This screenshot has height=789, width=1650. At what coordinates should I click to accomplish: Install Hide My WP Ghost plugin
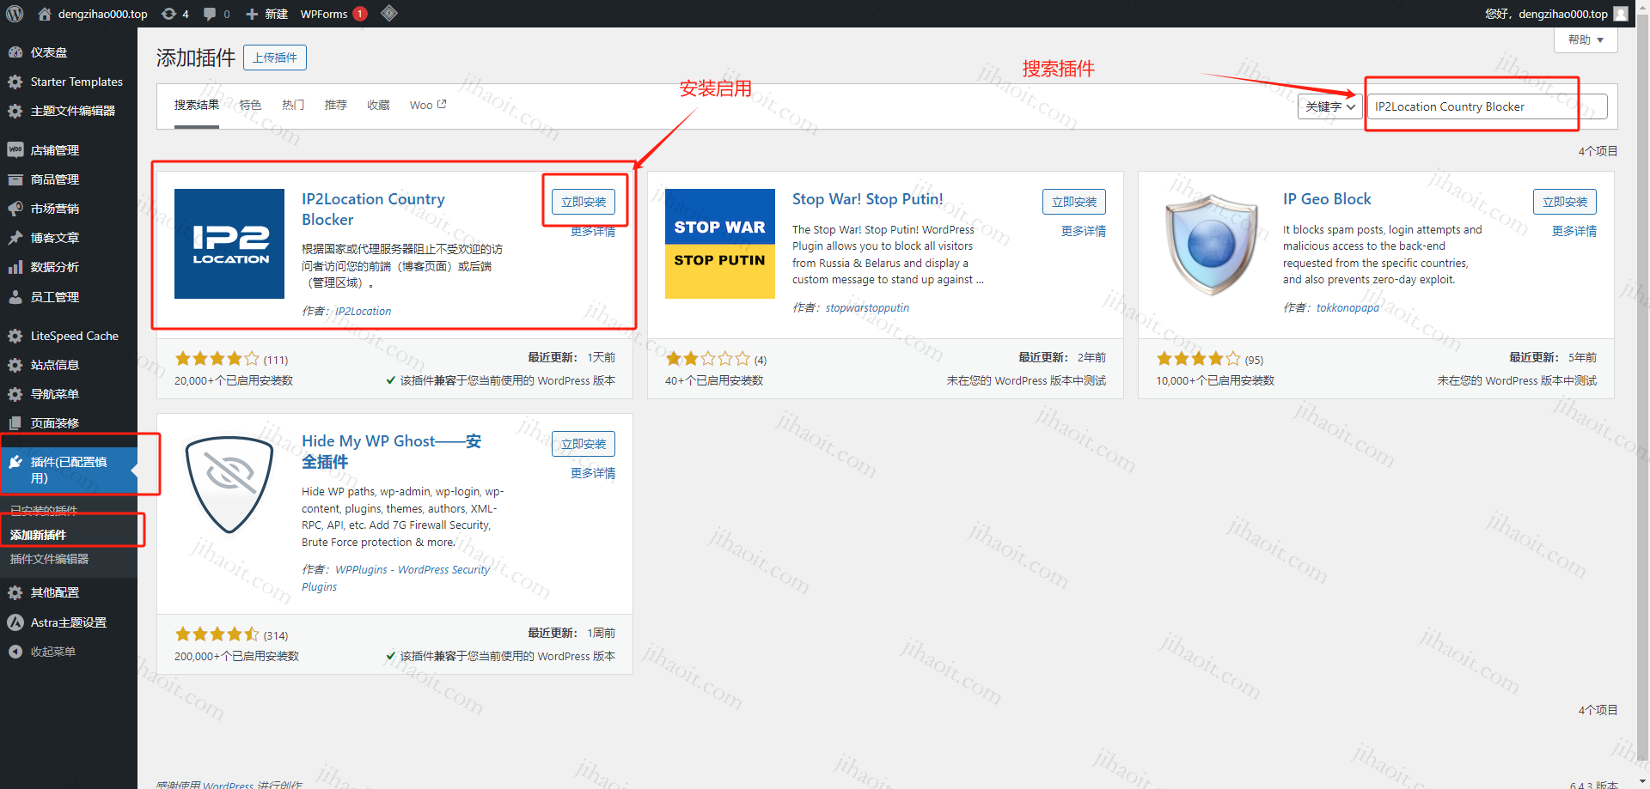tap(584, 444)
